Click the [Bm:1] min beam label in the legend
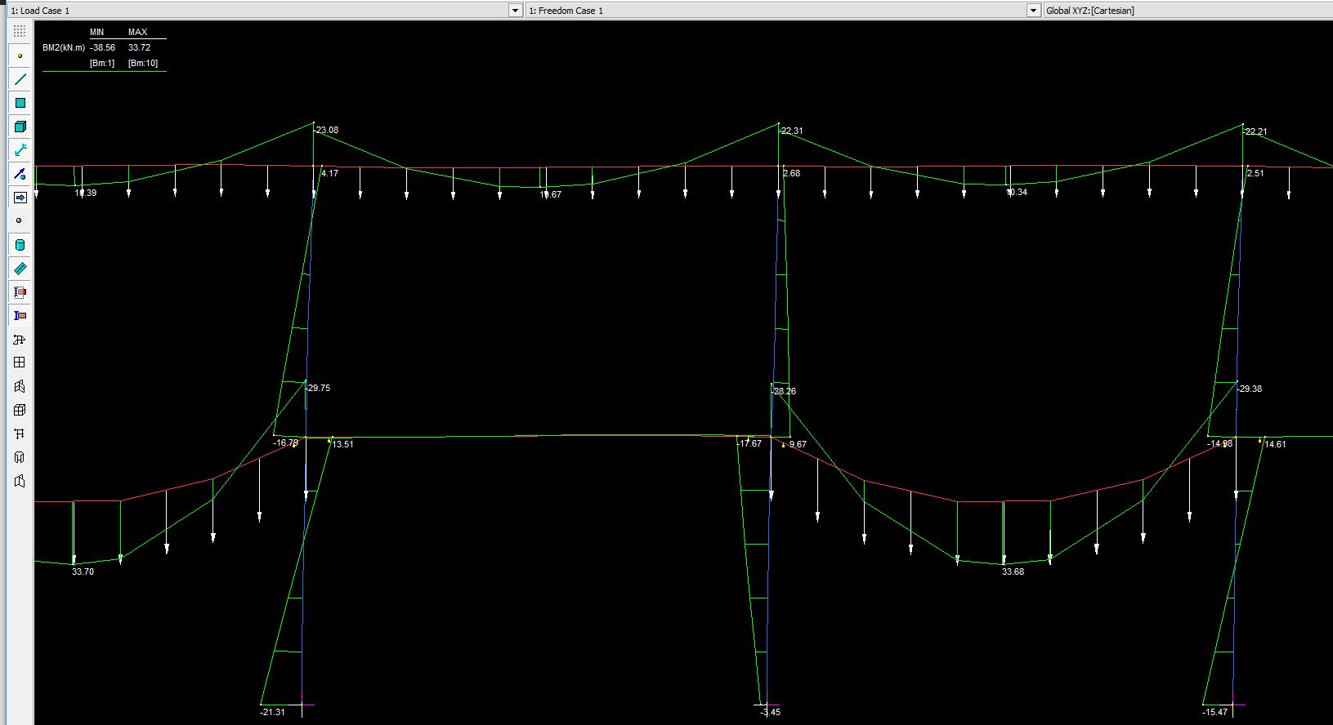 102,63
